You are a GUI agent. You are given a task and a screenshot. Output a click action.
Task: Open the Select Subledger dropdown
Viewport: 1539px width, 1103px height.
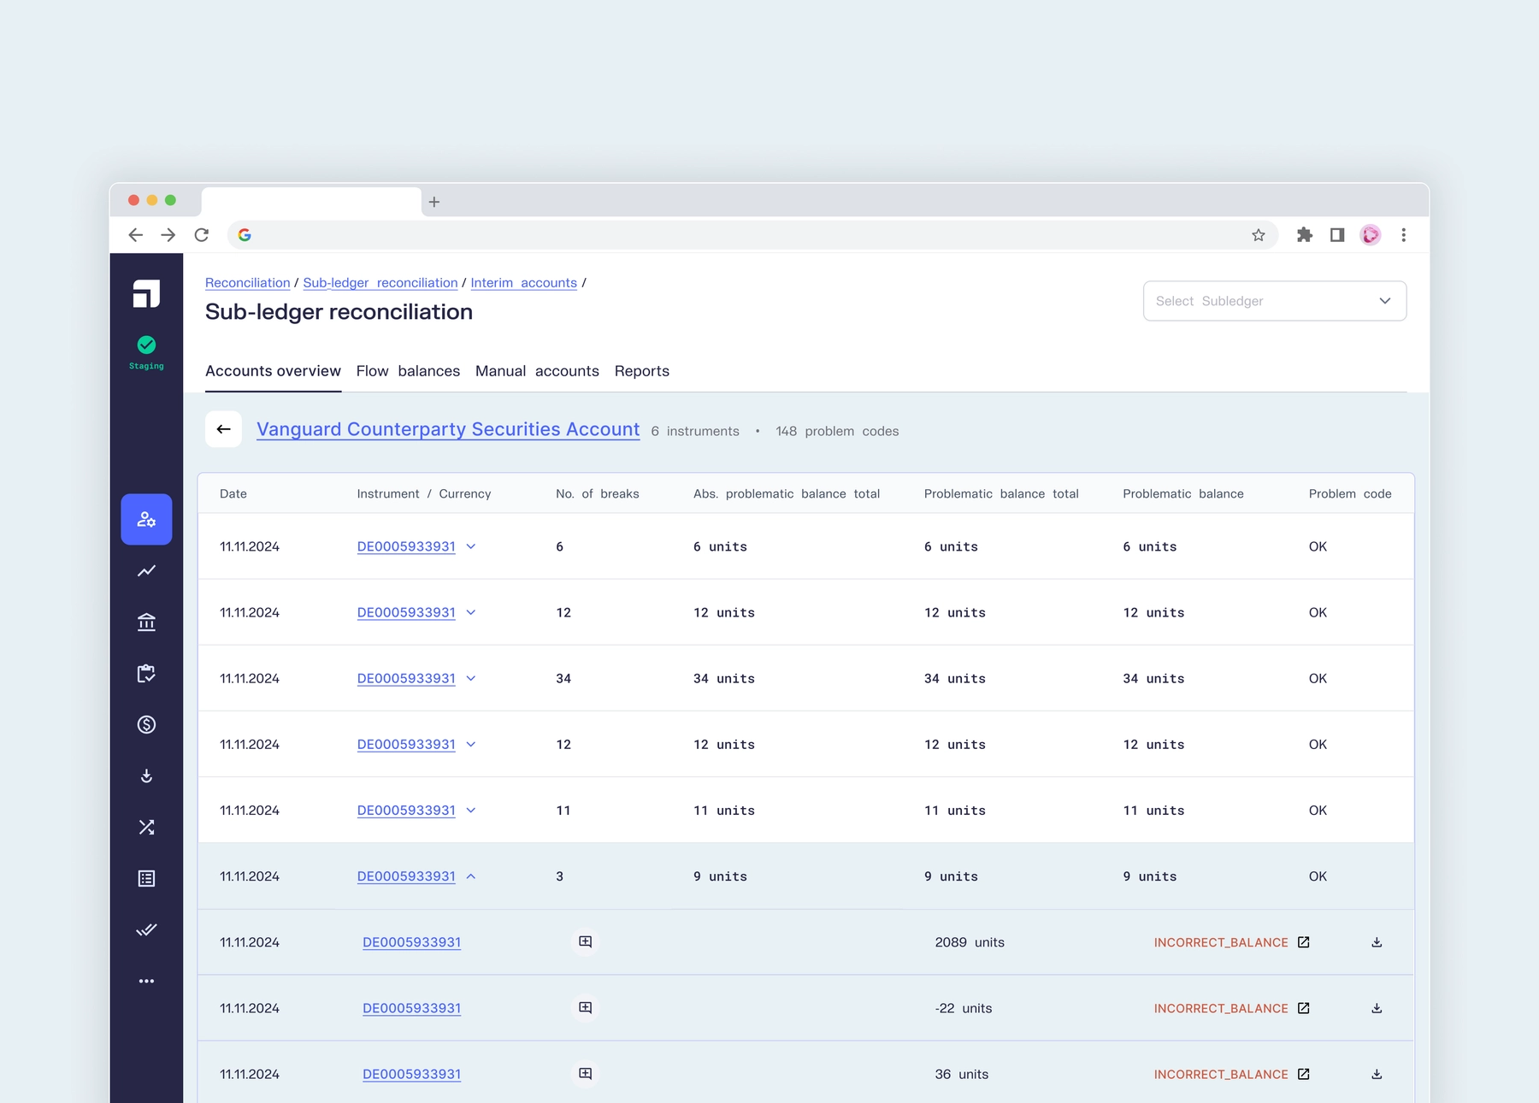coord(1274,301)
